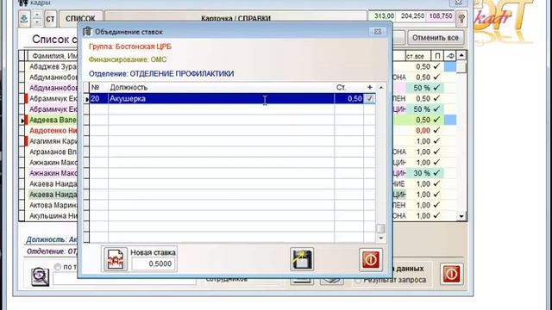Click the number 20 cell in the dialog
Viewport: 552px width, 310px height.
click(99, 99)
